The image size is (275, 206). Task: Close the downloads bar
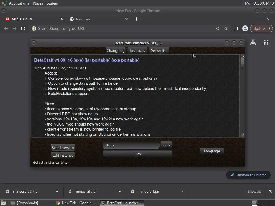(x=270, y=191)
